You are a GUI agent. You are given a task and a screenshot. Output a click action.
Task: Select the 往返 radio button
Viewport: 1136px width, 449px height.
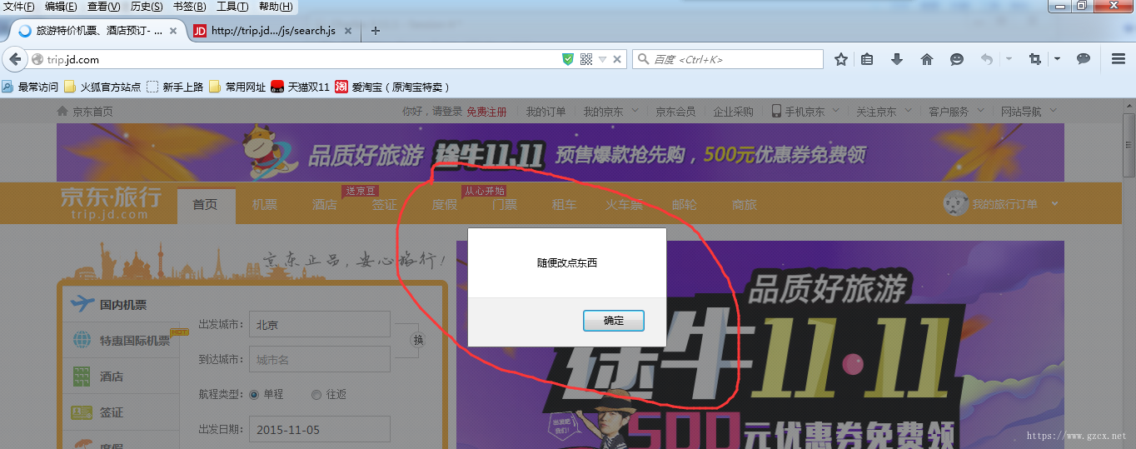(x=316, y=394)
